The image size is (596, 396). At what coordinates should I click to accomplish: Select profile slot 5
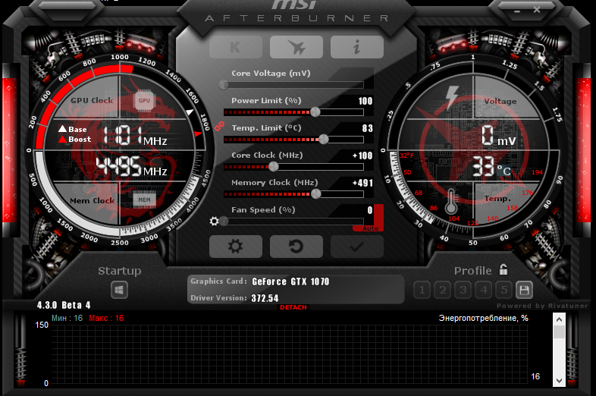pyautogui.click(x=504, y=291)
